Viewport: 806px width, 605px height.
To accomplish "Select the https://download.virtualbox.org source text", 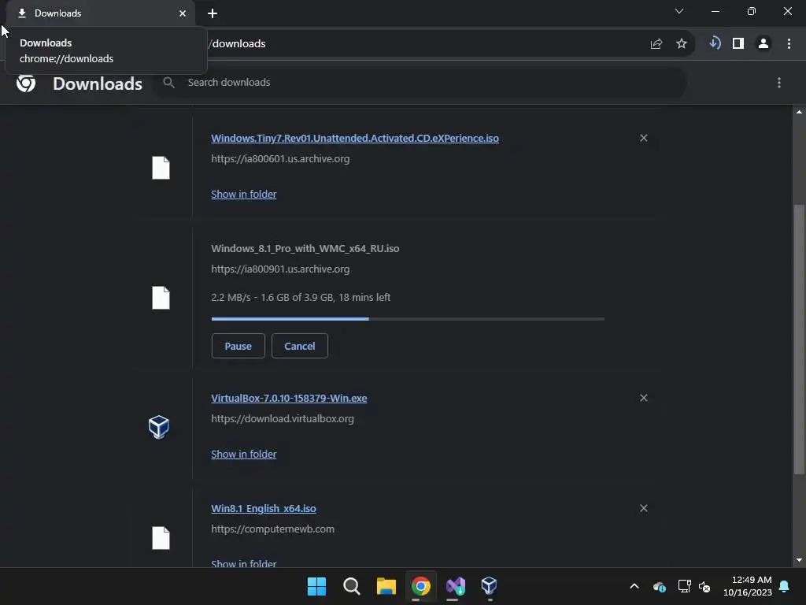I will point(283,419).
